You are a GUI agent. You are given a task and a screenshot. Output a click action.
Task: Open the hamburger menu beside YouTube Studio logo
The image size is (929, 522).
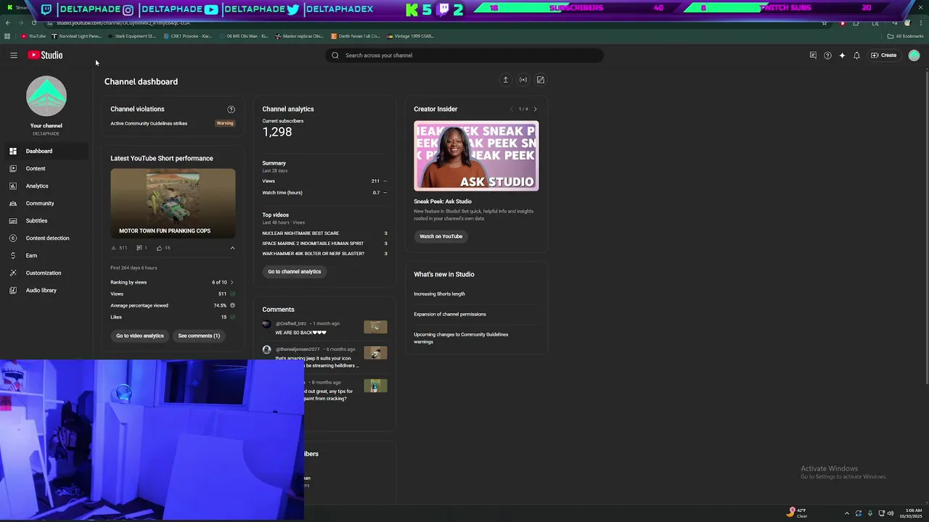pyautogui.click(x=13, y=55)
